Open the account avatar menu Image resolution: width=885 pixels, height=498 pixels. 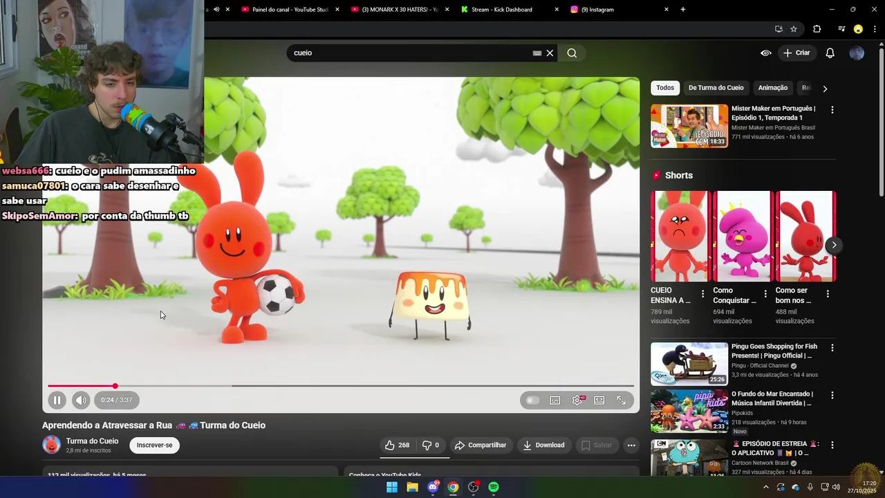coord(857,53)
